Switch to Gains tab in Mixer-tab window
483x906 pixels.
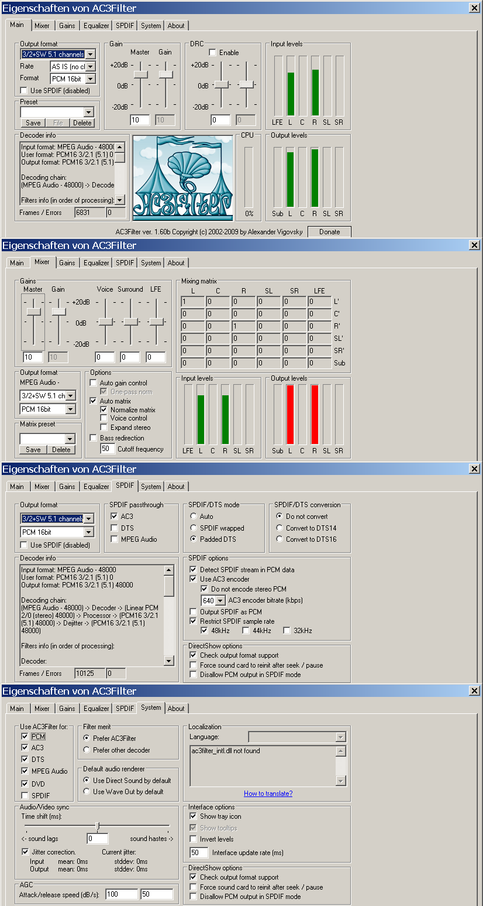(x=67, y=263)
